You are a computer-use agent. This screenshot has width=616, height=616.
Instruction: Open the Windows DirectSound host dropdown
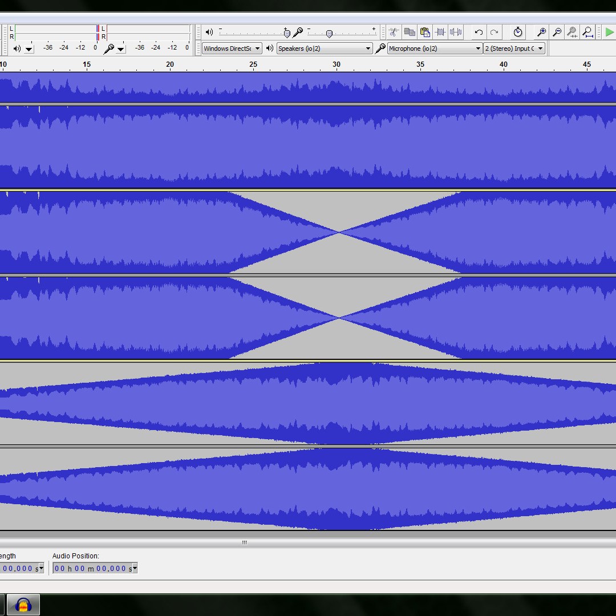tap(232, 48)
